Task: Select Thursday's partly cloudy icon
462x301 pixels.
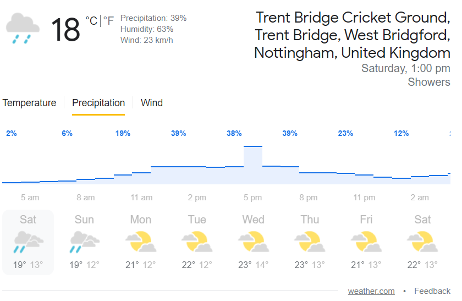Action: 310,242
